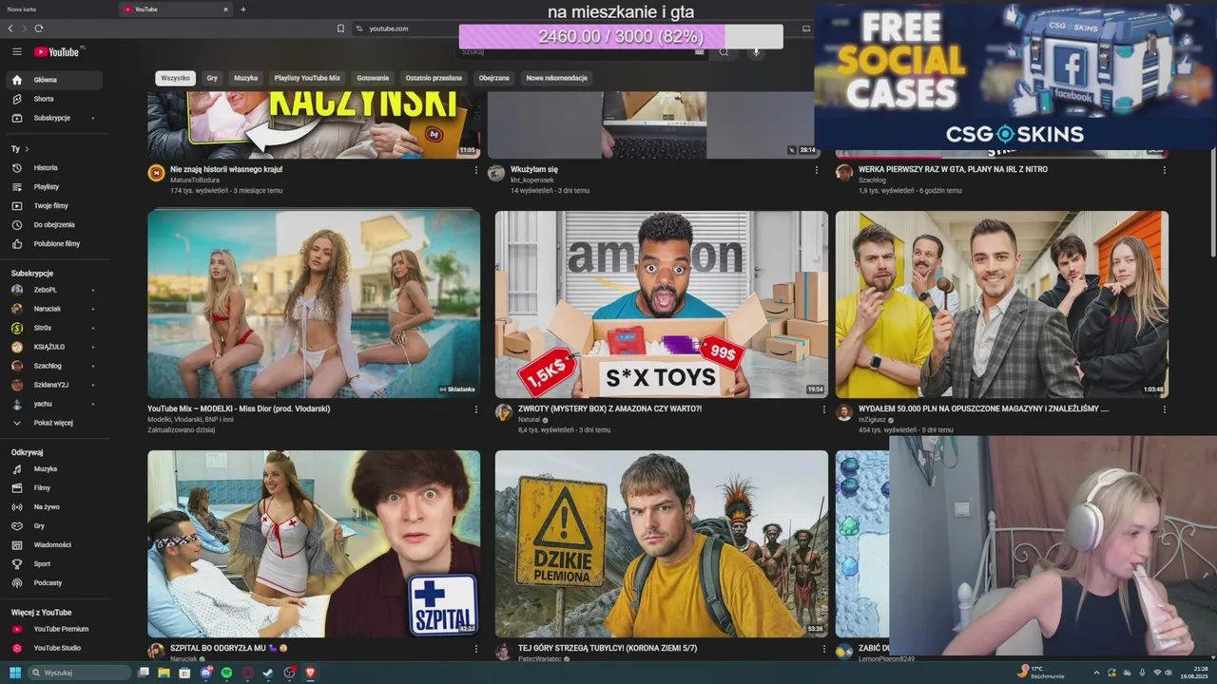Click title 'TEJ GÓRY STRZEGĄ TUBYLCY!'

tap(608, 648)
